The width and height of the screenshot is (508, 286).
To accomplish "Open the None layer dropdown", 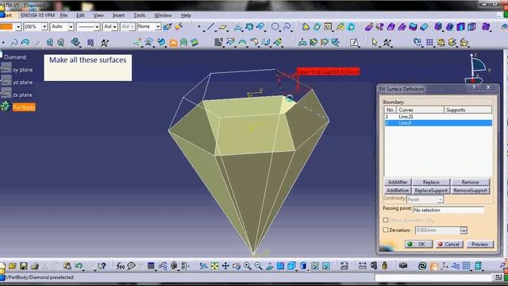I will coord(158,26).
